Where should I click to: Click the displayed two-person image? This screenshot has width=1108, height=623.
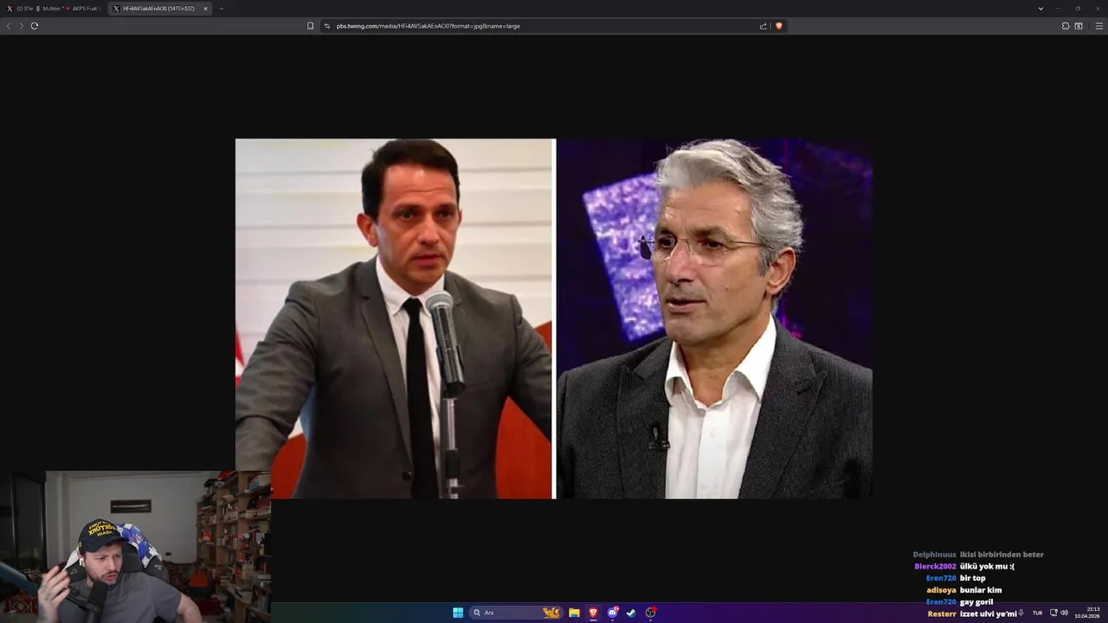coord(554,318)
